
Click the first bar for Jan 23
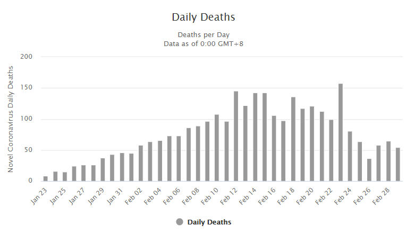click(46, 178)
